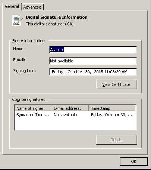Select the General tab
The height and width of the screenshot is (170, 151).
tap(12, 6)
